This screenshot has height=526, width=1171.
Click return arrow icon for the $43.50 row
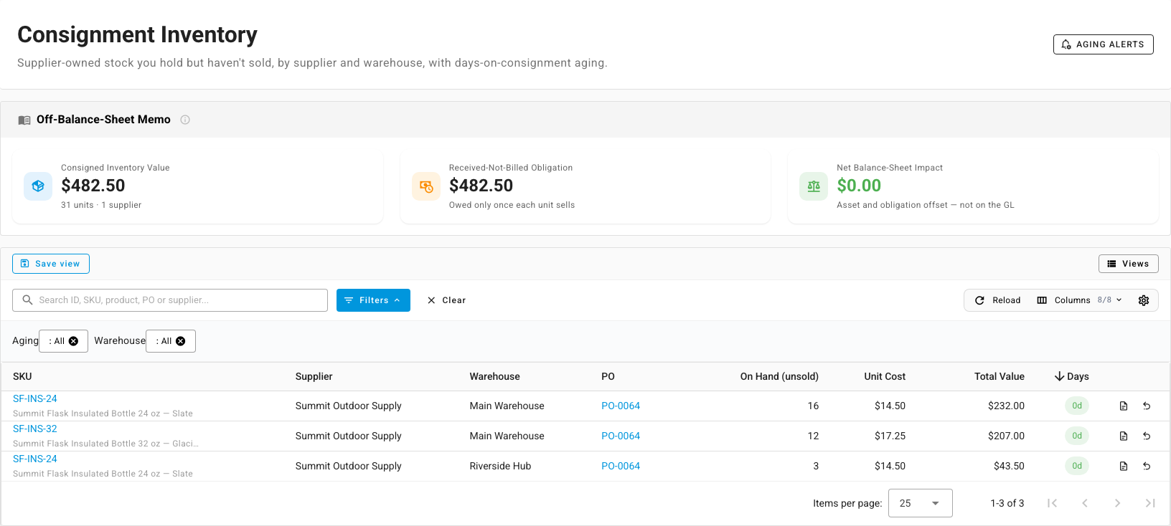pos(1147,466)
